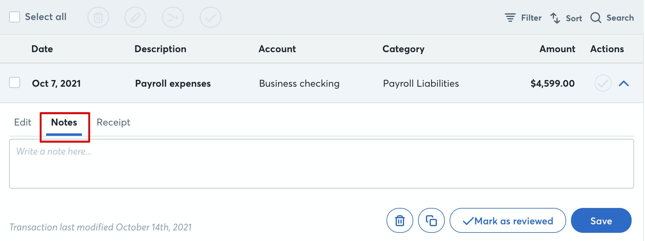Image resolution: width=645 pixels, height=241 pixels.
Task: Toggle the grayed checkmark beside the amount
Action: tap(603, 83)
